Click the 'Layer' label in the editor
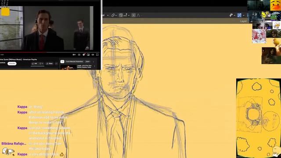This screenshot has width=281, height=158. pos(243,22)
